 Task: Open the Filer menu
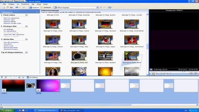pyautogui.click(x=4, y=4)
